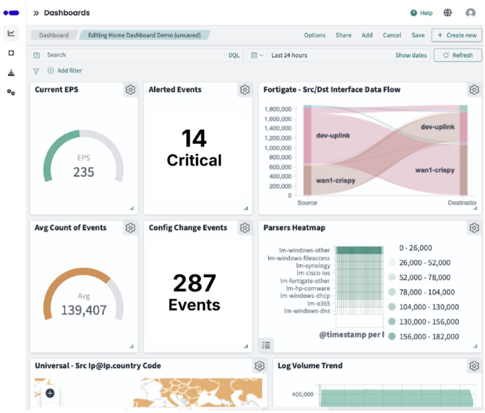Click the saved queries floppy icon beside search
485x413 pixels.
36,55
